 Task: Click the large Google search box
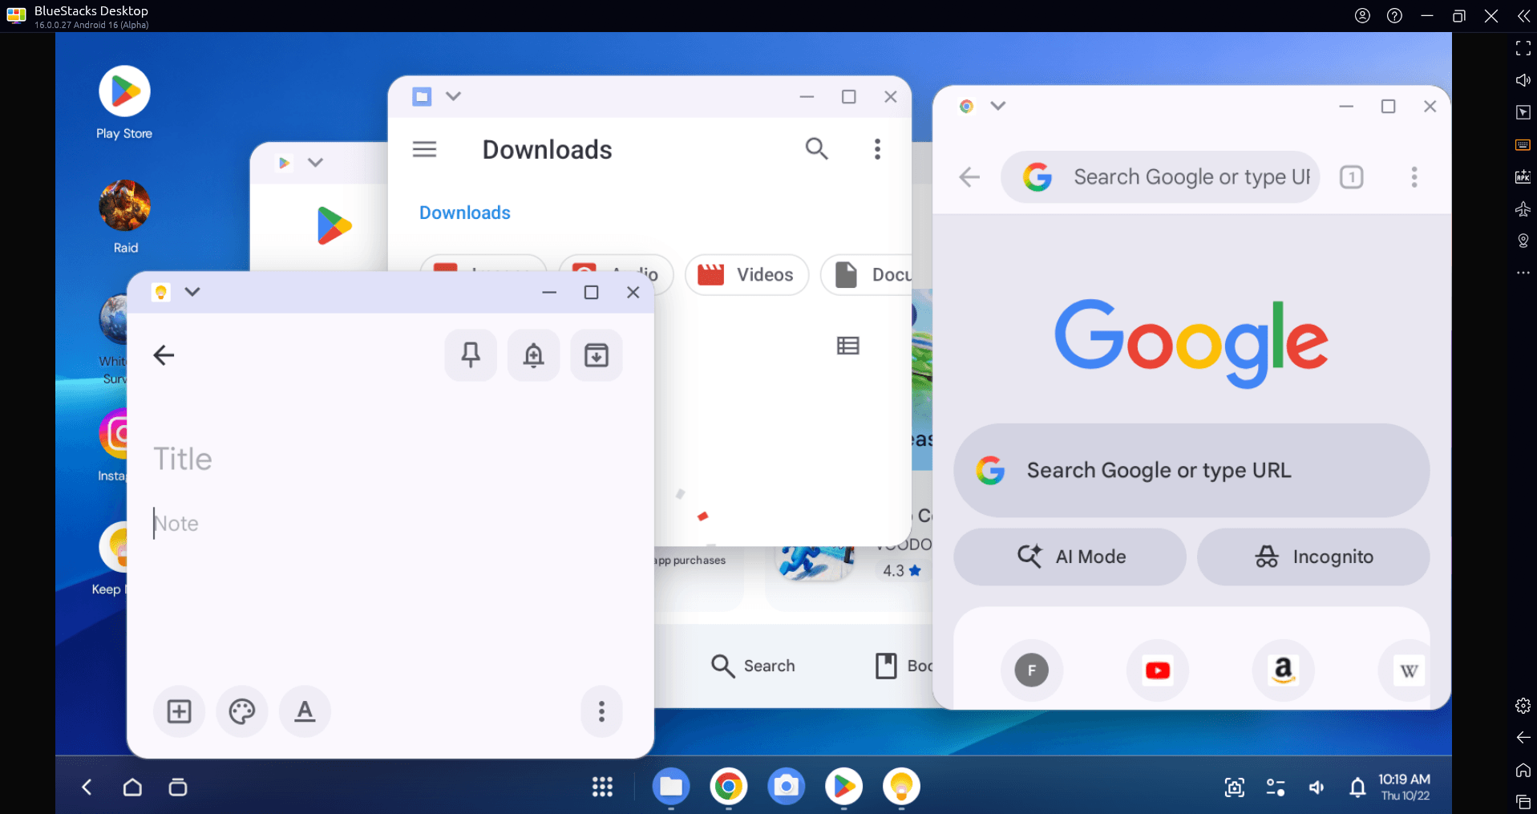pyautogui.click(x=1191, y=471)
